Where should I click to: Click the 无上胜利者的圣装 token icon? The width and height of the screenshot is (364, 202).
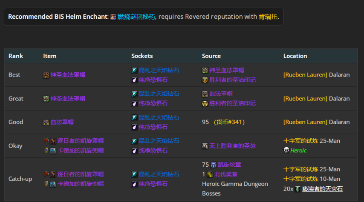pyautogui.click(x=205, y=146)
